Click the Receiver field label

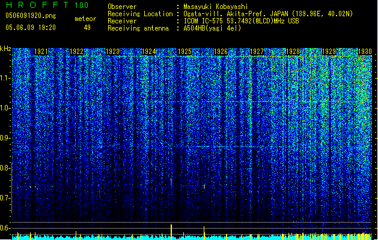122,21
